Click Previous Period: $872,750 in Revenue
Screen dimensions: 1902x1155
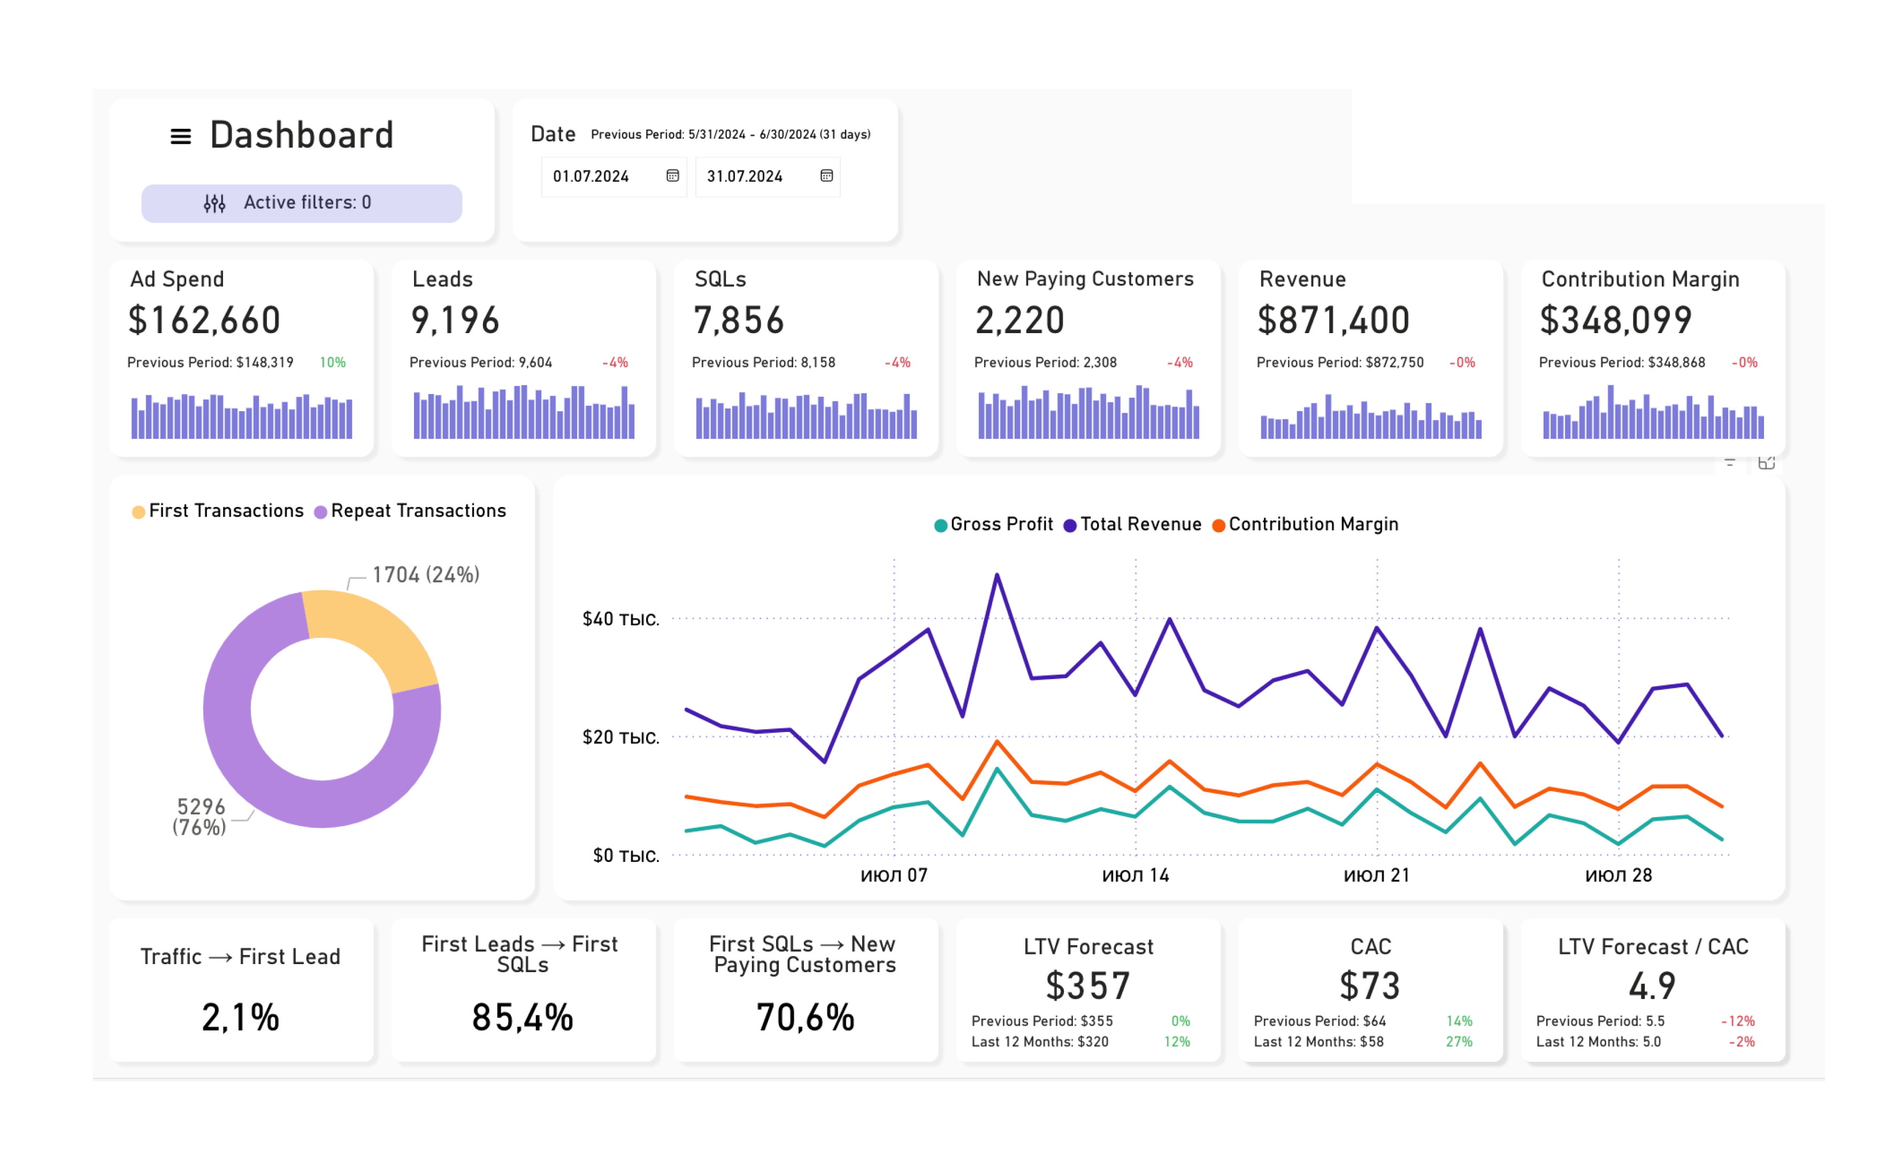tap(1340, 363)
